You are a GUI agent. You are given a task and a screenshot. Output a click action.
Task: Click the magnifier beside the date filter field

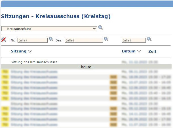pyautogui.click(x=149, y=39)
